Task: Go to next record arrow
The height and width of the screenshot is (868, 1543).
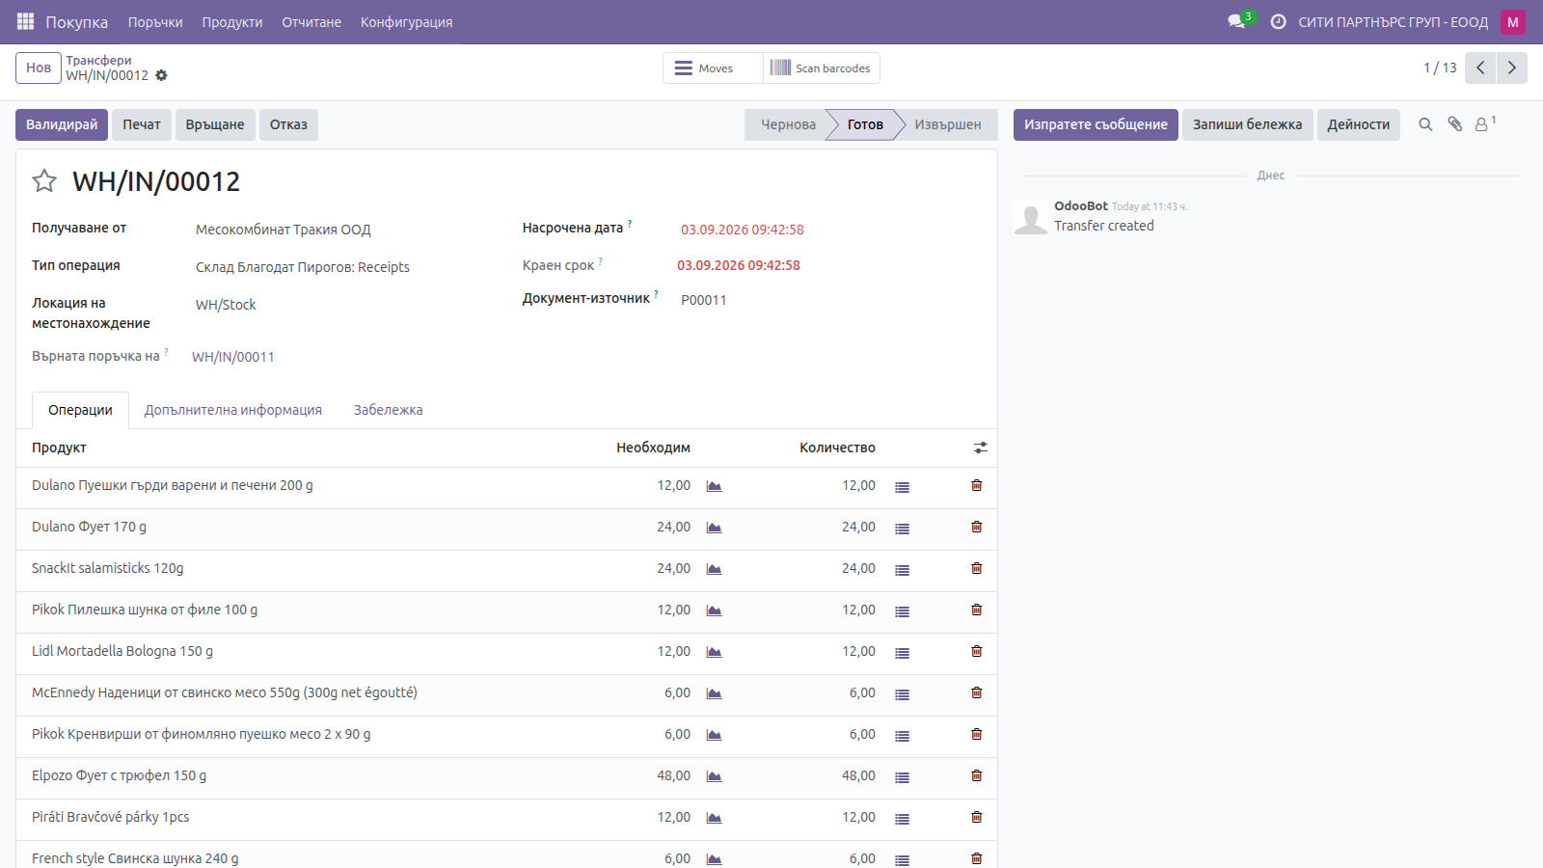Action: click(x=1511, y=68)
